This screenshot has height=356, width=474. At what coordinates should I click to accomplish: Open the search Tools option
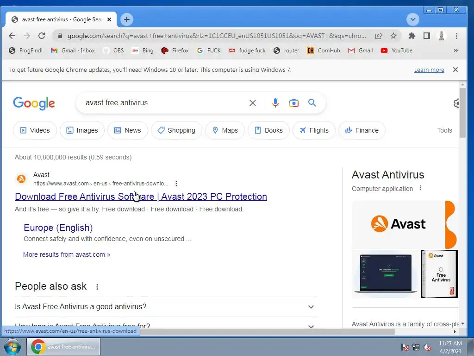point(444,130)
